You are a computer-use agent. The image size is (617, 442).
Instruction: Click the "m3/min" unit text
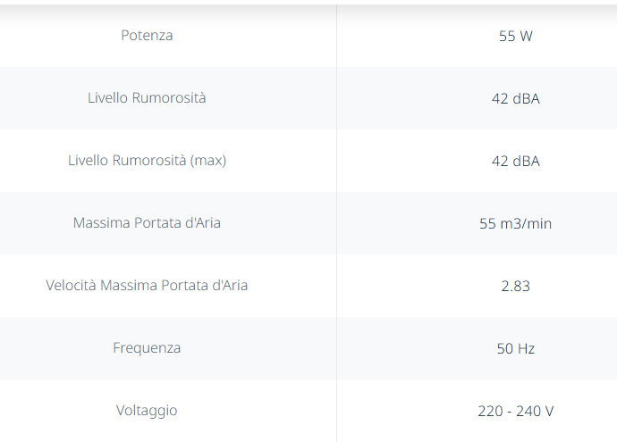pyautogui.click(x=526, y=224)
